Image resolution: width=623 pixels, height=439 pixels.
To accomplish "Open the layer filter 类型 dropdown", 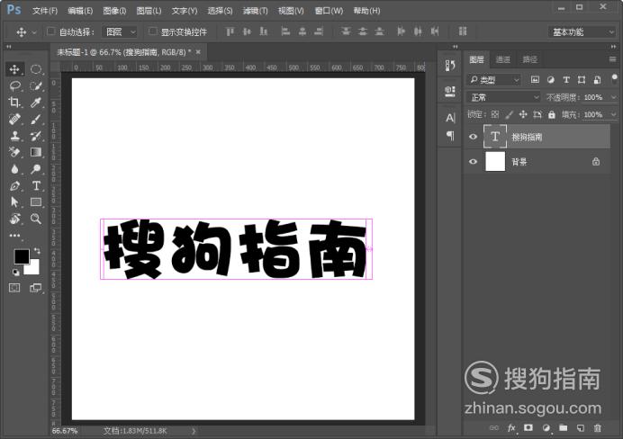I will pyautogui.click(x=493, y=80).
